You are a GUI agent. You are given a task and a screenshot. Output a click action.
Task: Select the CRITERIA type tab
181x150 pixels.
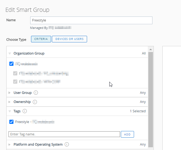41,39
